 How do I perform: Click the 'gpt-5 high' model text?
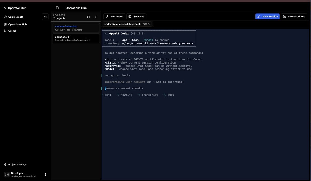click(x=130, y=40)
